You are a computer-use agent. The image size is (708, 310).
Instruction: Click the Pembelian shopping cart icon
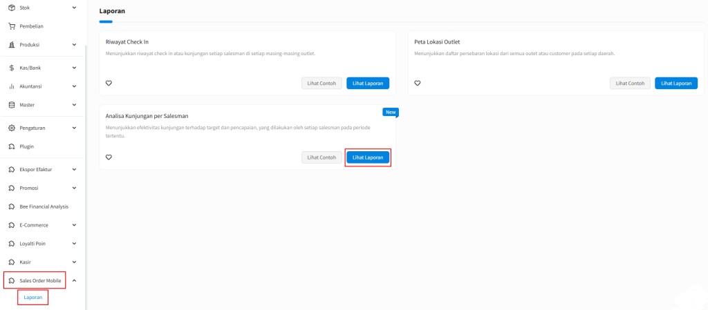click(x=12, y=26)
